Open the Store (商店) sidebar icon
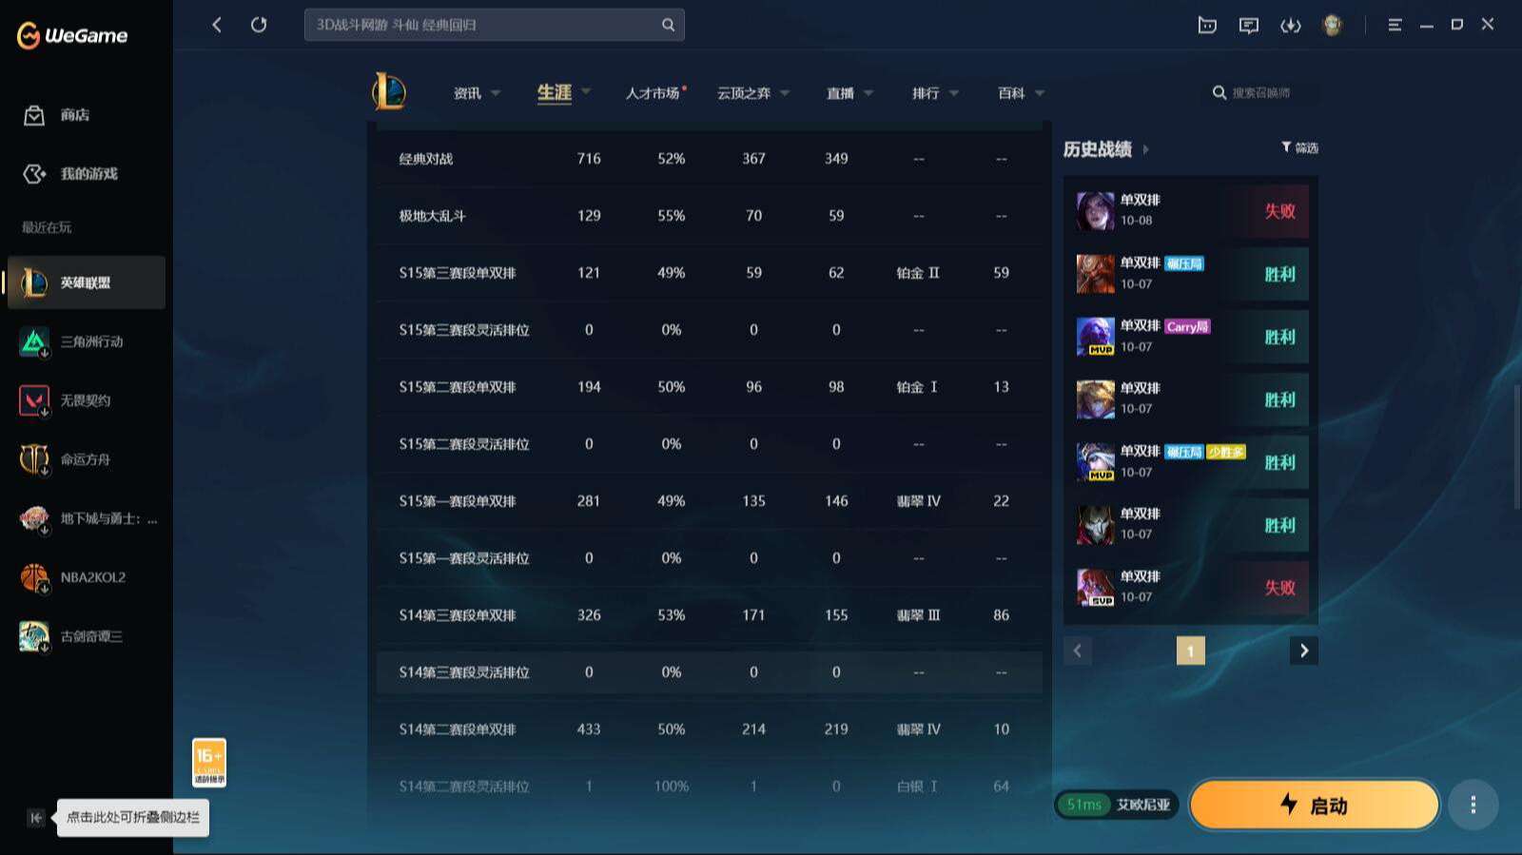Viewport: 1522px width, 855px height. pos(34,115)
